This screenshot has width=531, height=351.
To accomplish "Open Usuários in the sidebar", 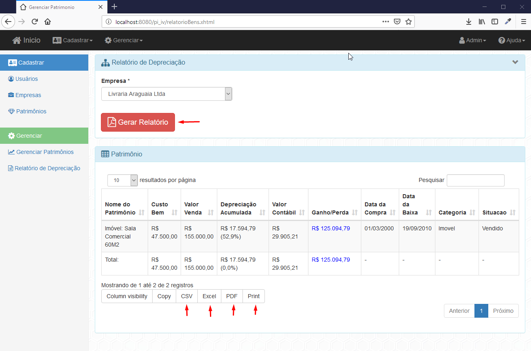I will (23, 79).
